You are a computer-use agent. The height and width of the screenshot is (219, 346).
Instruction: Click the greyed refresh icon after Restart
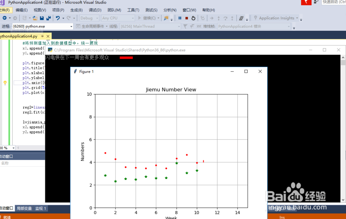pos(202,18)
